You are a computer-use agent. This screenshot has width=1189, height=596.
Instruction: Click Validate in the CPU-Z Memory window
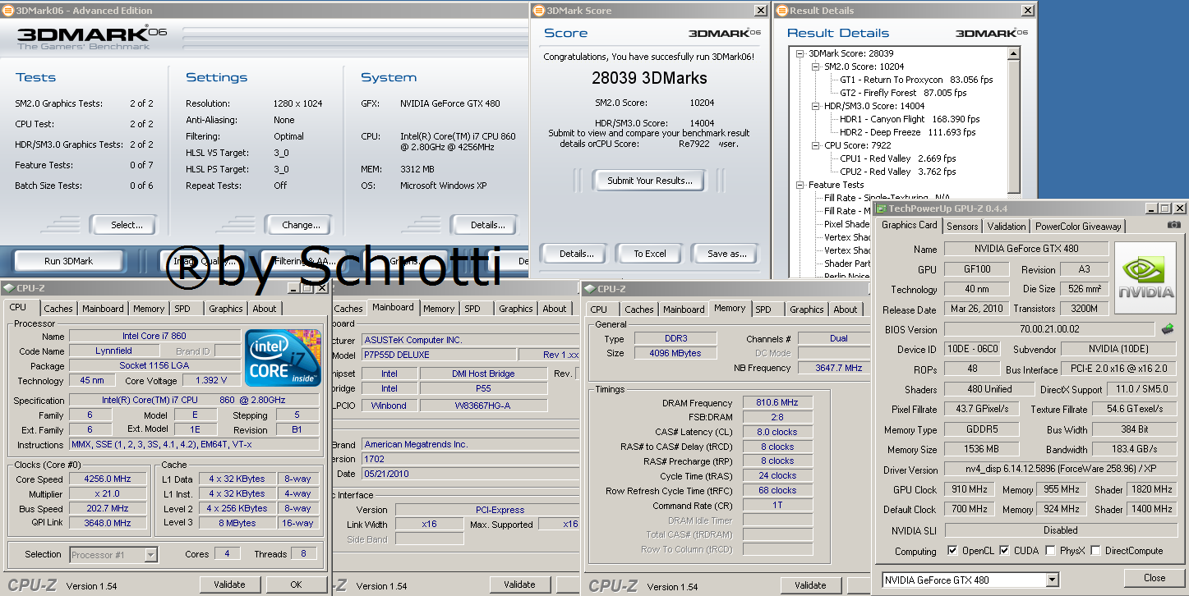click(x=810, y=585)
